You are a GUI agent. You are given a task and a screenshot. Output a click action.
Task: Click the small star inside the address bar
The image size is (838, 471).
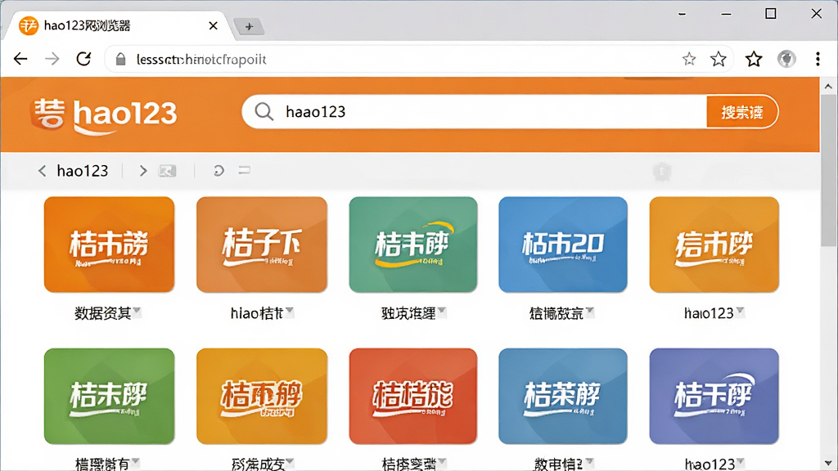[x=689, y=59]
